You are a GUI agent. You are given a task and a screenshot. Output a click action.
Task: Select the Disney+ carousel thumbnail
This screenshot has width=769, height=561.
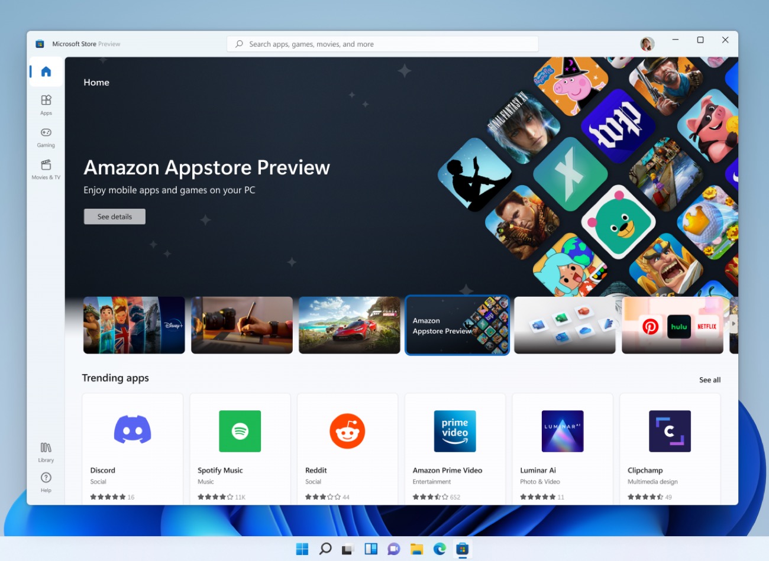134,325
